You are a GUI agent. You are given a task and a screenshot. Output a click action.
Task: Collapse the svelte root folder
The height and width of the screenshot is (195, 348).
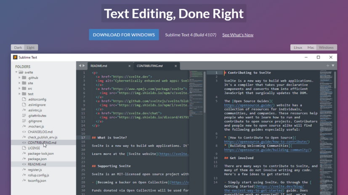coord(16,72)
